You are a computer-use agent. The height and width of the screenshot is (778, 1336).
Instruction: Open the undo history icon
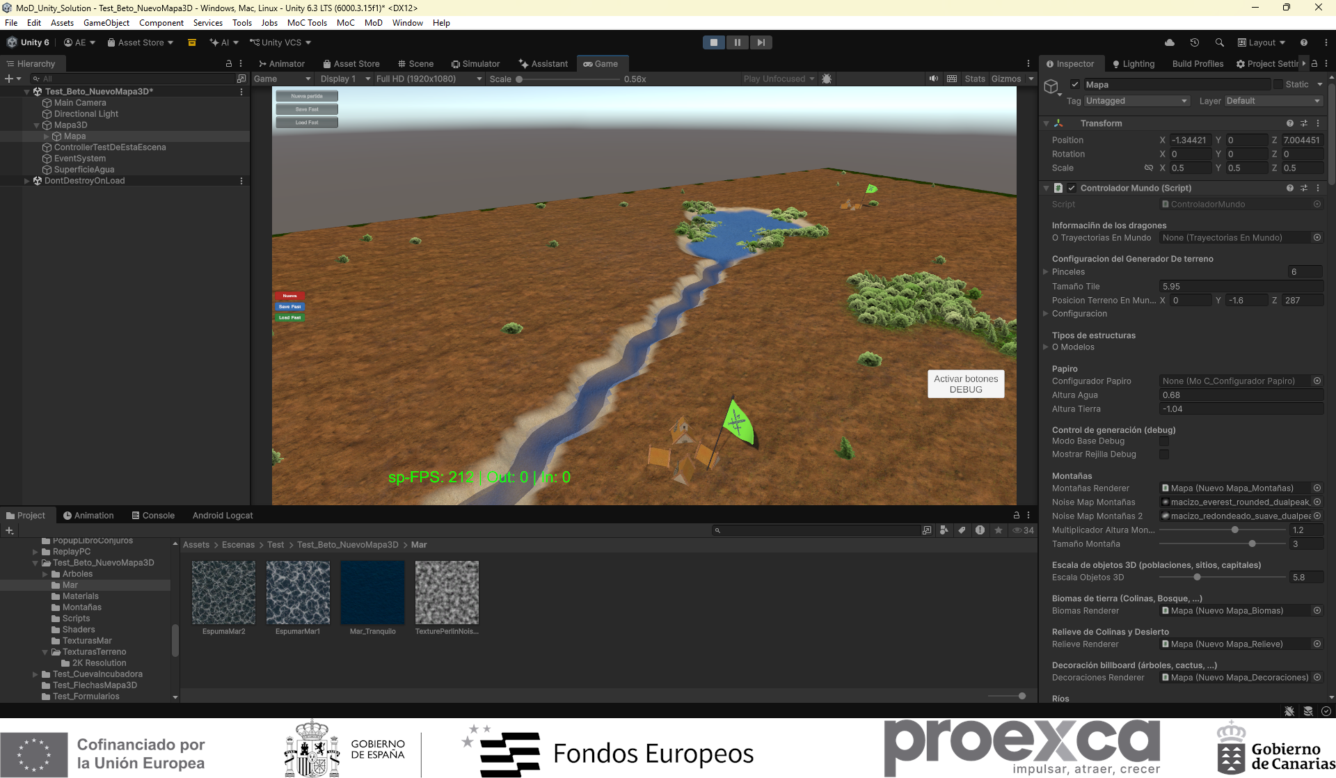click(1195, 42)
